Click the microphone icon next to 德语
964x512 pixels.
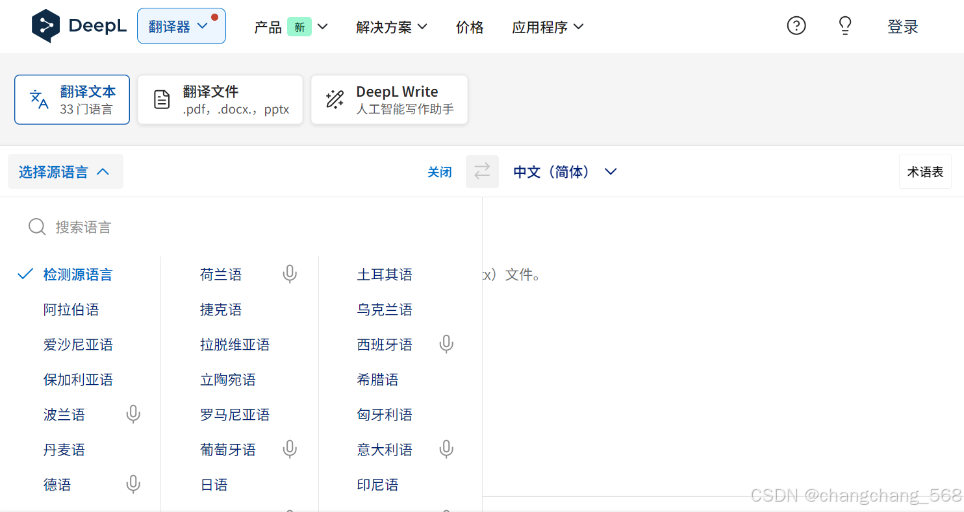pyautogui.click(x=133, y=485)
